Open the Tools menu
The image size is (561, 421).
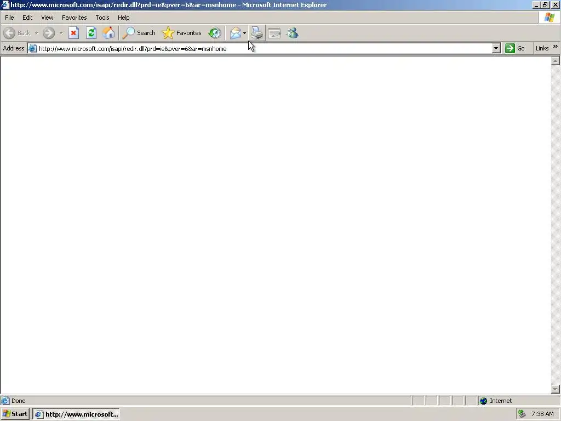pos(102,18)
